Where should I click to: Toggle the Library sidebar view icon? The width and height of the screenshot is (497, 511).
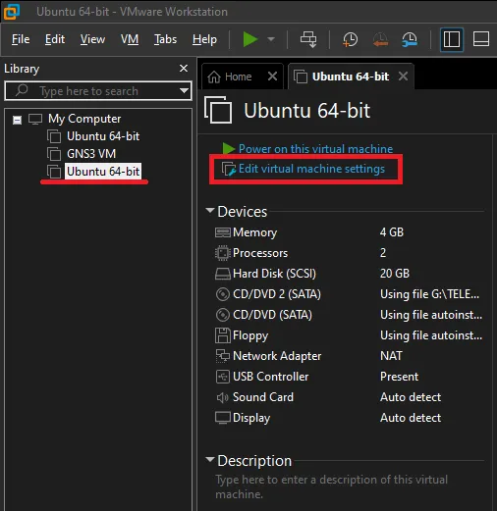point(452,40)
